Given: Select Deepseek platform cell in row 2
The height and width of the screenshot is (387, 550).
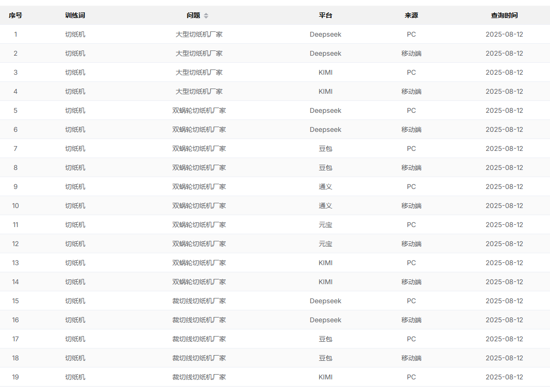Looking at the screenshot, I should click(325, 53).
